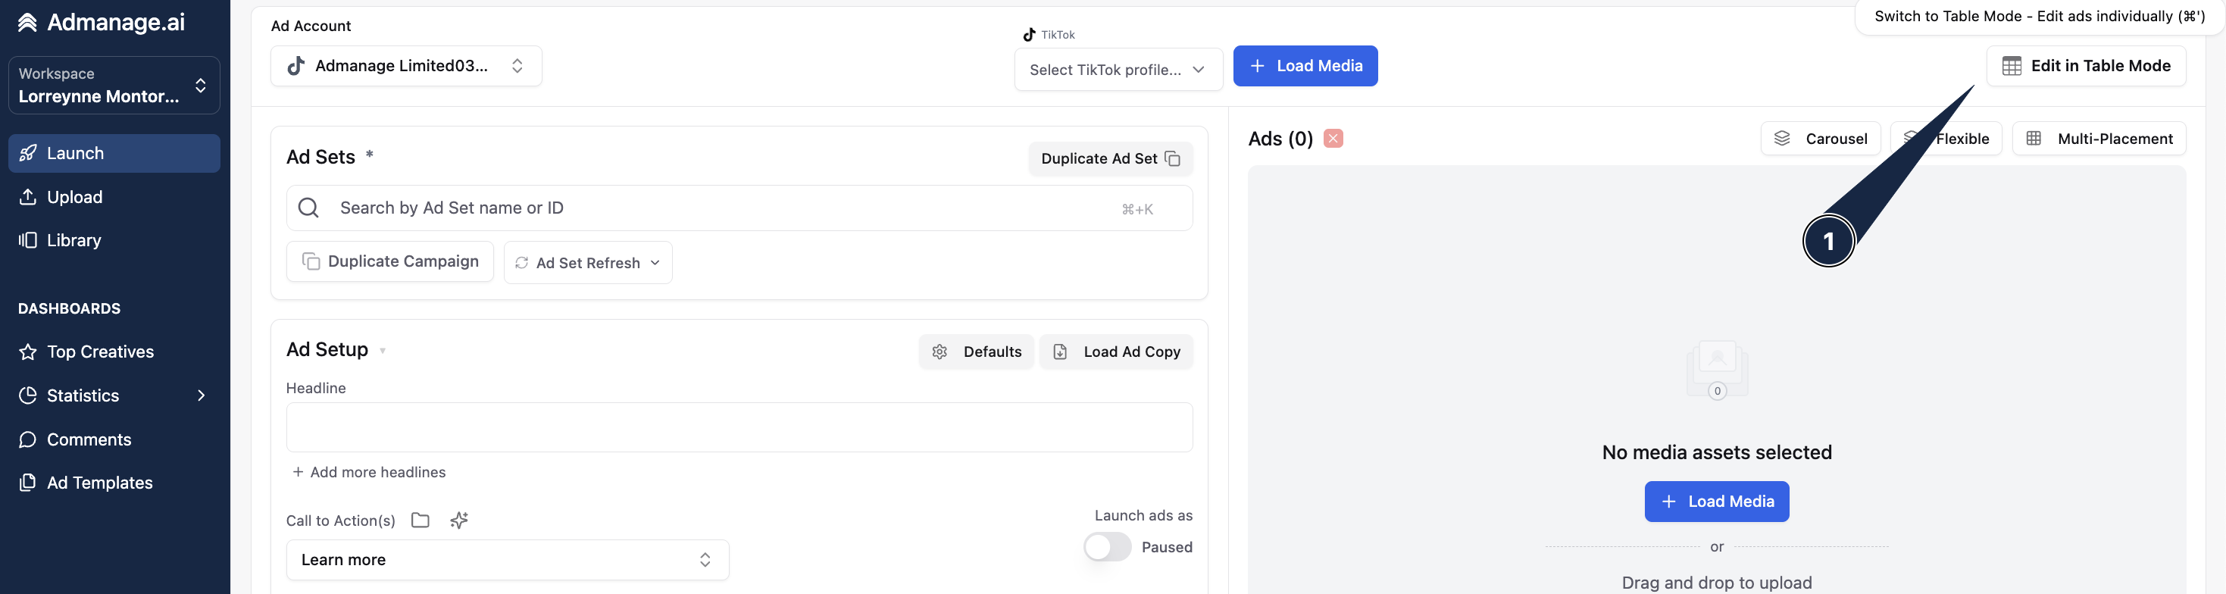Screen dimensions: 2226x594
Task: Click the Admanage.ai logo icon
Action: (x=27, y=23)
